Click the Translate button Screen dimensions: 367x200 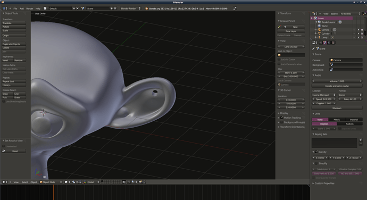tap(14, 23)
